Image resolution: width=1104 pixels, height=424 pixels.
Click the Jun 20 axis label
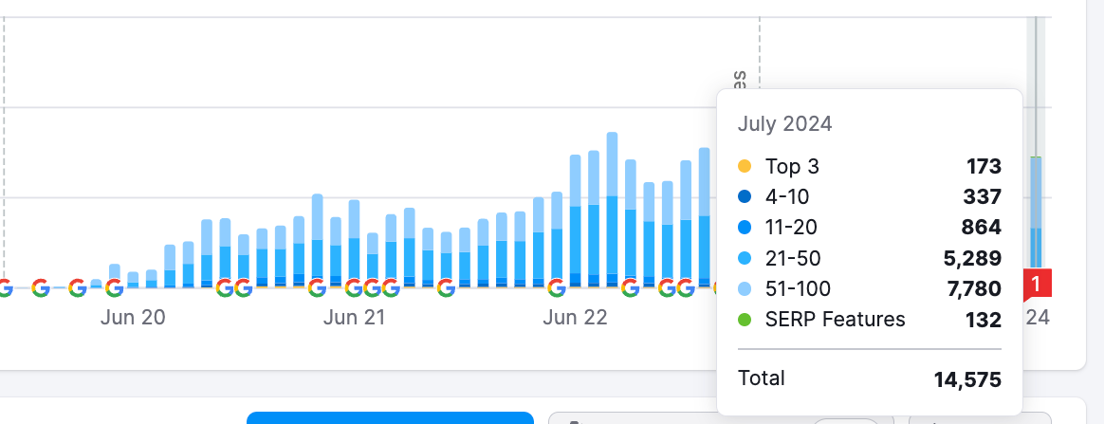133,318
